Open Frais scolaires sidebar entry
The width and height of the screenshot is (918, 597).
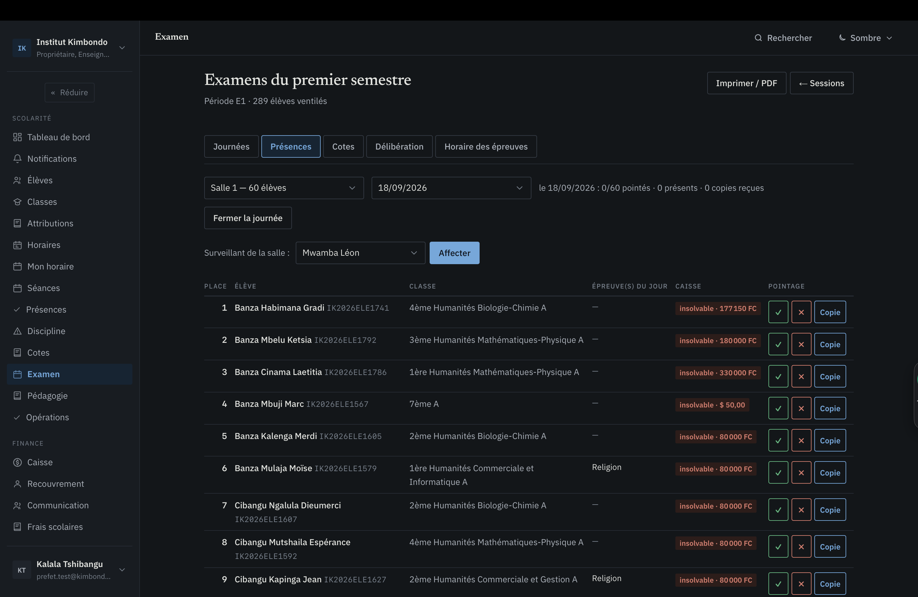click(69, 527)
